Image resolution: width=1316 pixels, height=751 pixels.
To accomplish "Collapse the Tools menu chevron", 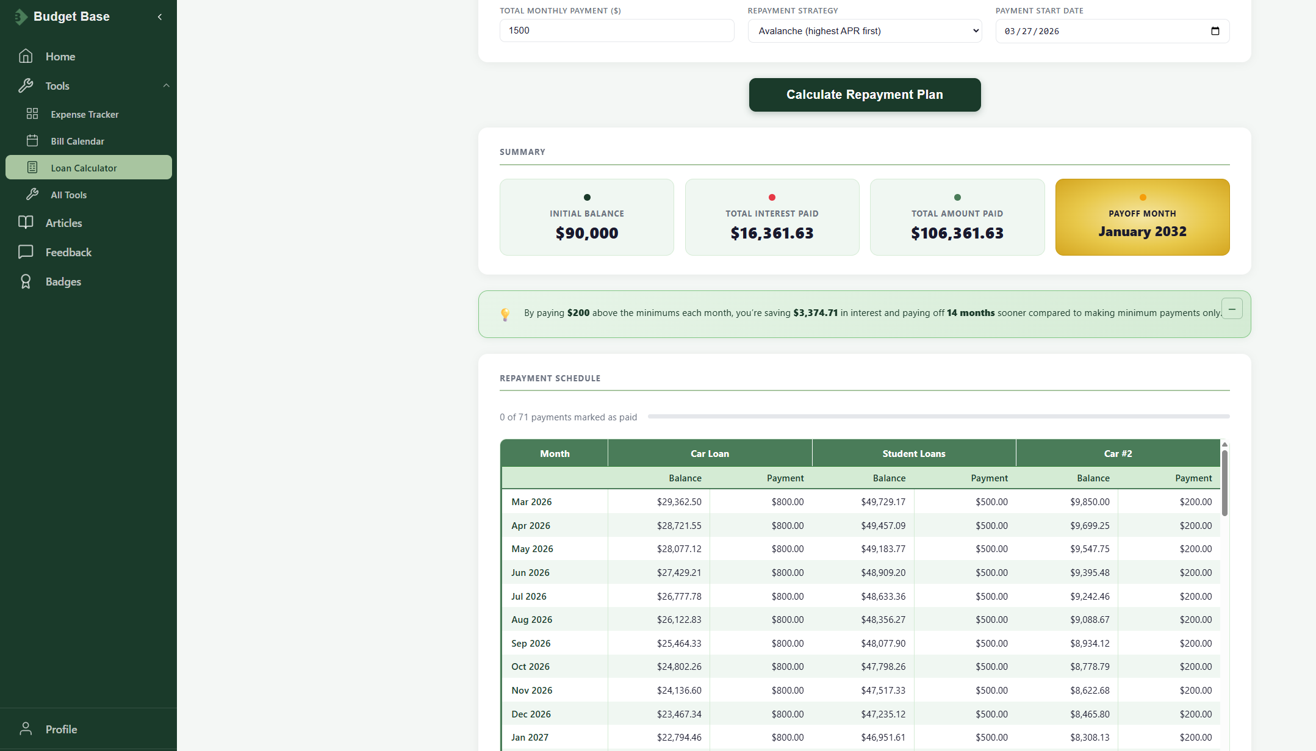I will click(166, 86).
